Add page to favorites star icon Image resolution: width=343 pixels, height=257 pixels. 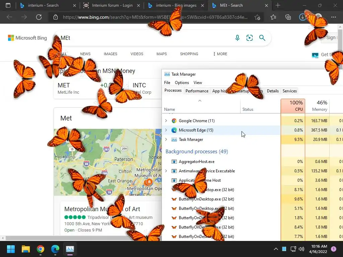click(x=258, y=17)
